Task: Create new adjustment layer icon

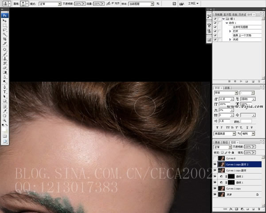Action: 242,209
